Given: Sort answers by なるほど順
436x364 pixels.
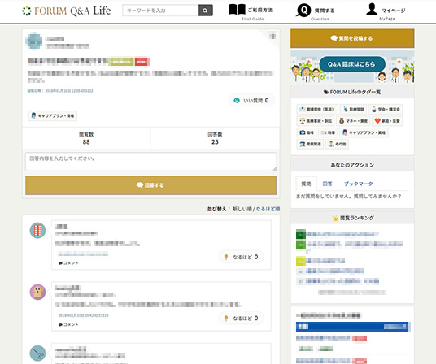Looking at the screenshot, I should [x=268, y=209].
